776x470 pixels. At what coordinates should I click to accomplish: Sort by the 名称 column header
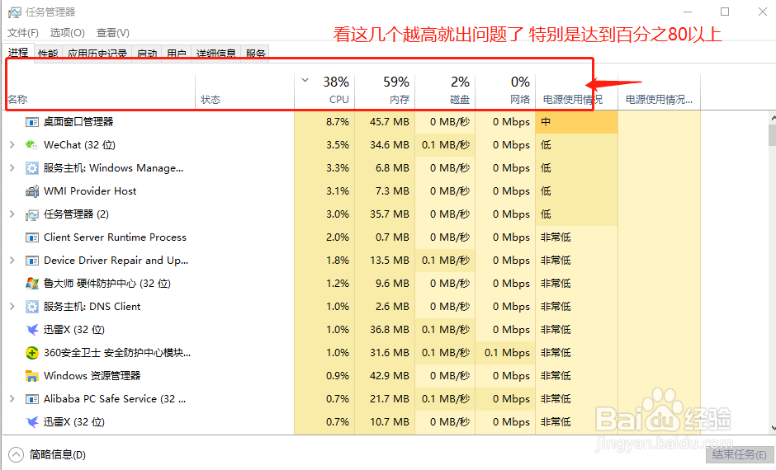[x=101, y=92]
